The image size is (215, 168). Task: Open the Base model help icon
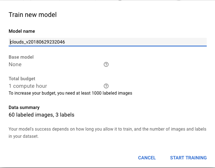click(106, 64)
